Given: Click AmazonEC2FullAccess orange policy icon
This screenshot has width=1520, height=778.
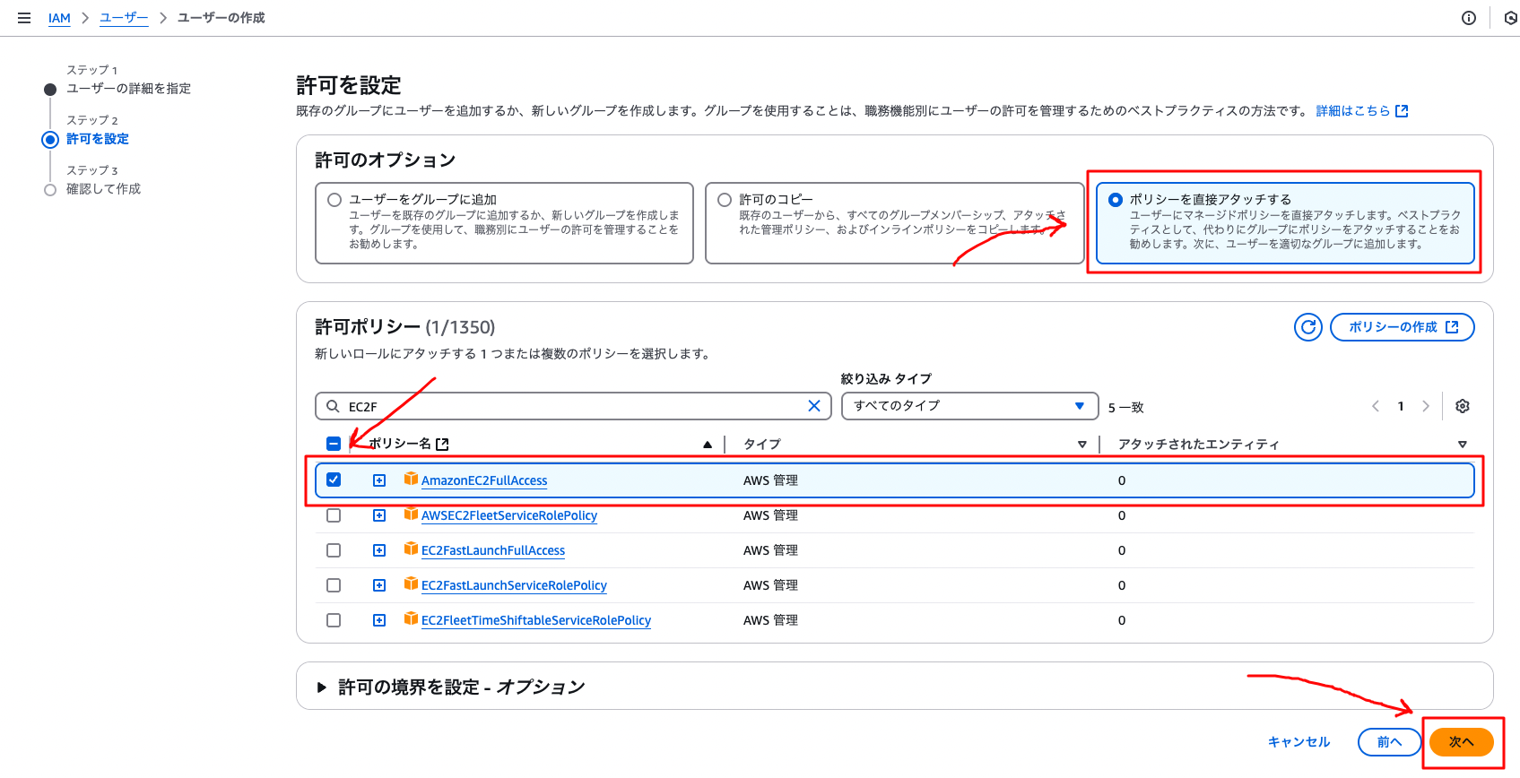Looking at the screenshot, I should pos(411,479).
